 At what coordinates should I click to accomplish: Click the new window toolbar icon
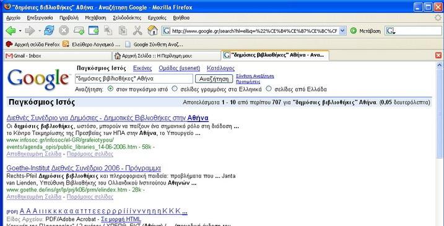(94, 30)
